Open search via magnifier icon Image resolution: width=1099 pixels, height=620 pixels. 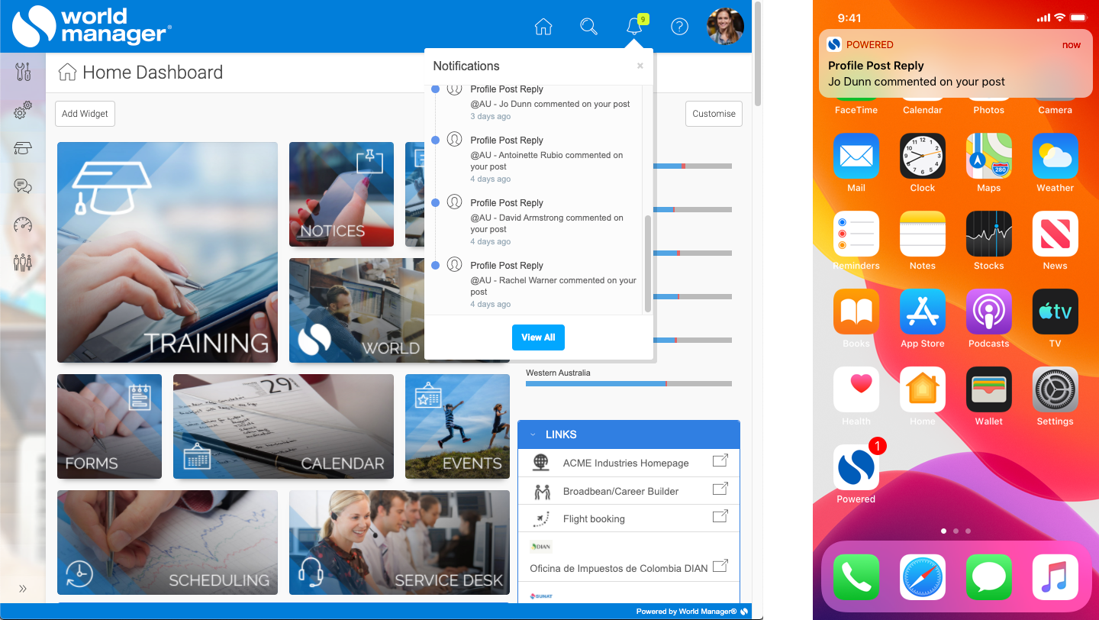tap(588, 27)
